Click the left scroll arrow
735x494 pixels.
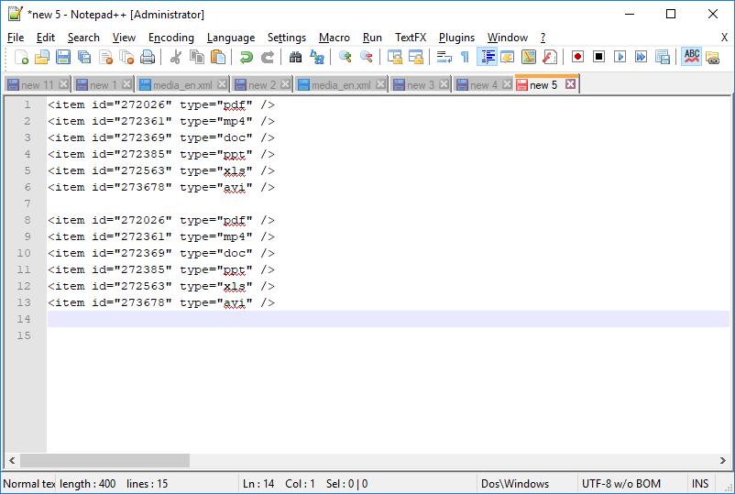pos(12,461)
